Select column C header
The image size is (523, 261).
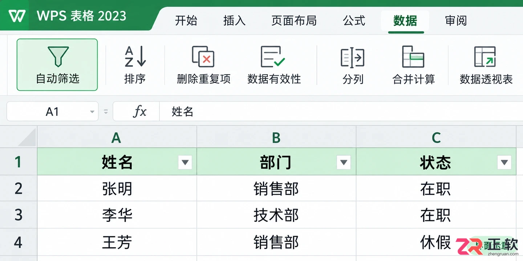436,137
